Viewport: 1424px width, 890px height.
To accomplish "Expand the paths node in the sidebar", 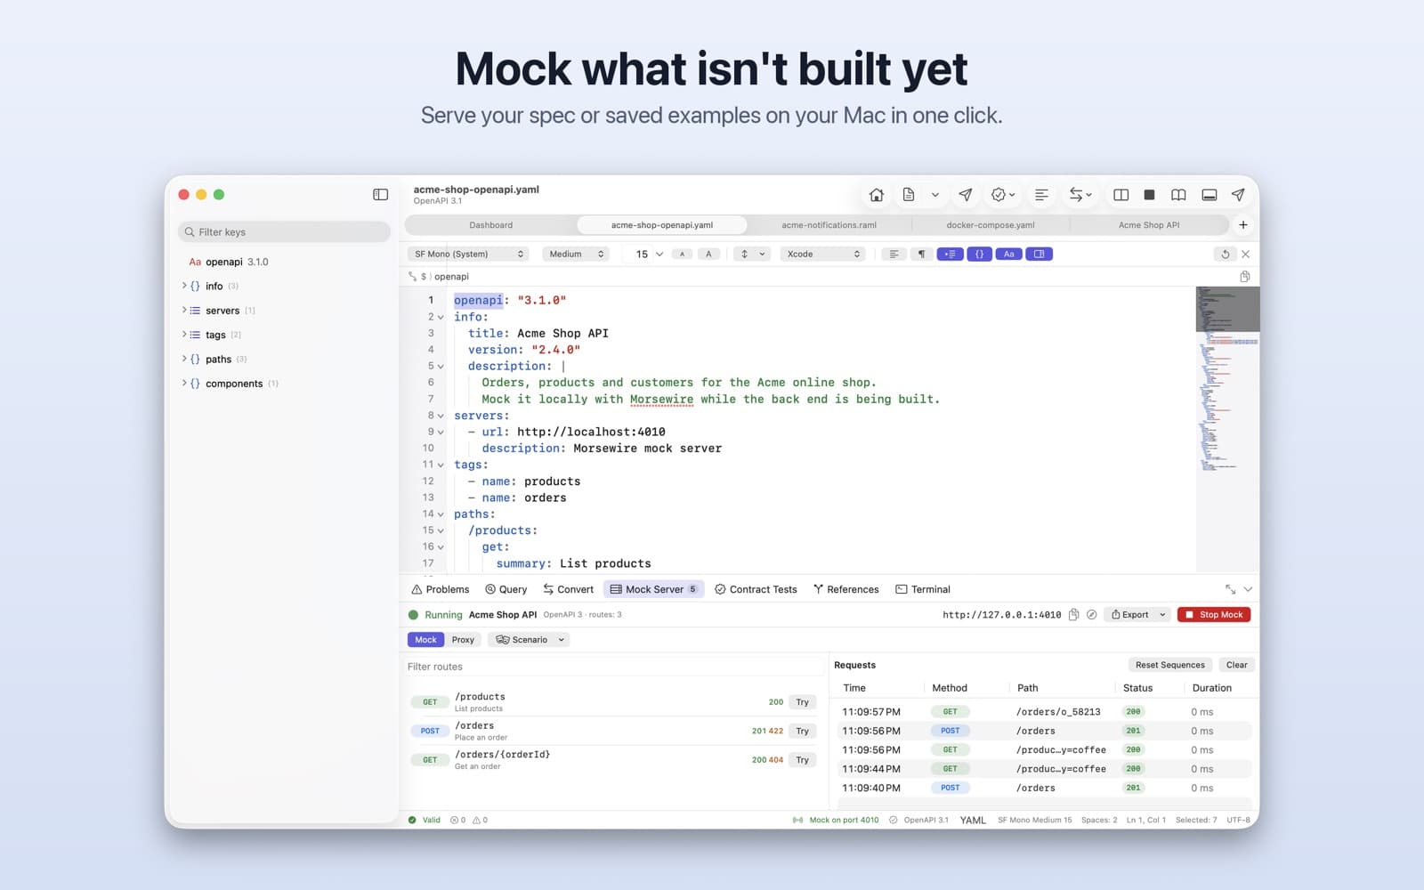I will [184, 359].
